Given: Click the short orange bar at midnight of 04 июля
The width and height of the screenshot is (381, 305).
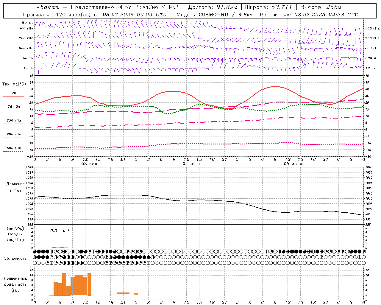Looking at the screenshot, I should click(136, 294).
